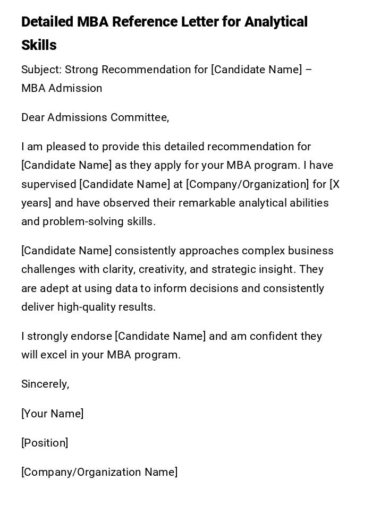Click "[Candidate Name]" placeholder in the subject line
The image size is (372, 505).
256,70
